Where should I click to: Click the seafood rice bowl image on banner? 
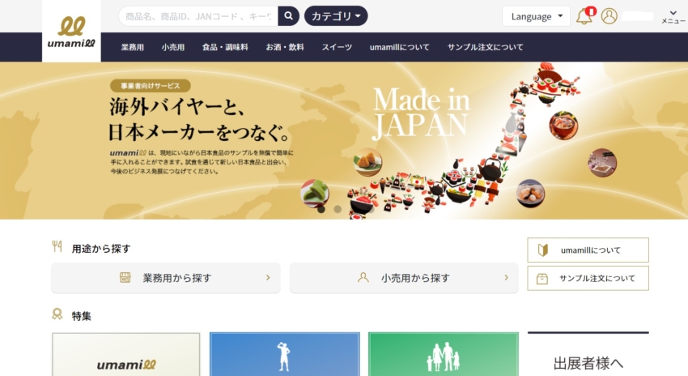tap(563, 125)
